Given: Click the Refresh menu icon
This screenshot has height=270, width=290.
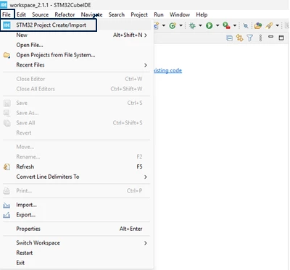Looking at the screenshot, I should (x=7, y=167).
